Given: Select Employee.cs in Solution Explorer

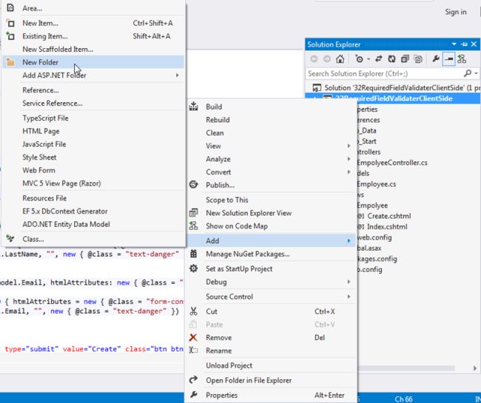Looking at the screenshot, I should [x=377, y=184].
